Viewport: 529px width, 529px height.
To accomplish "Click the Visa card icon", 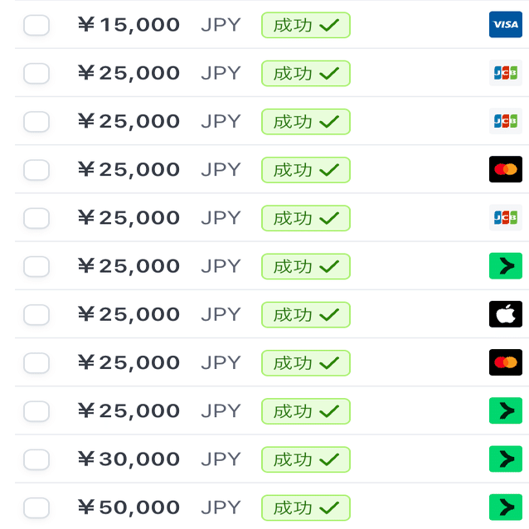I will tap(505, 25).
